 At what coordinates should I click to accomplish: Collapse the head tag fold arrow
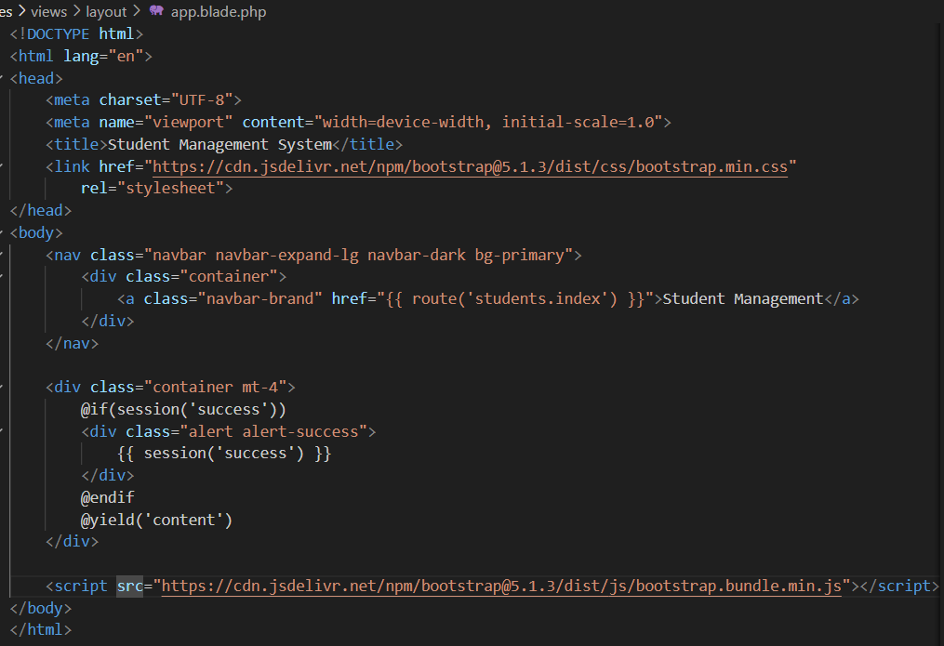[x=2, y=78]
